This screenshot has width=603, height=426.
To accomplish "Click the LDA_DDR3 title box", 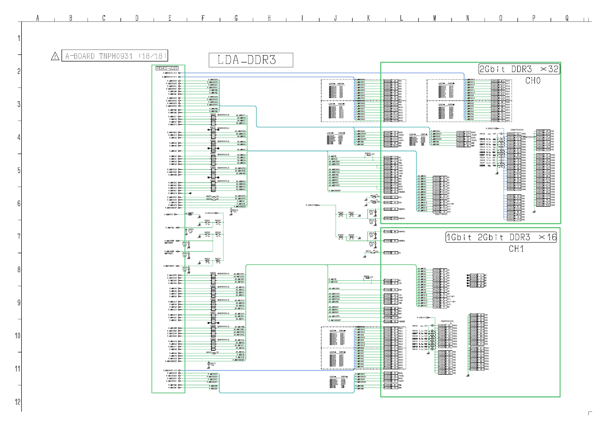I will coord(251,60).
